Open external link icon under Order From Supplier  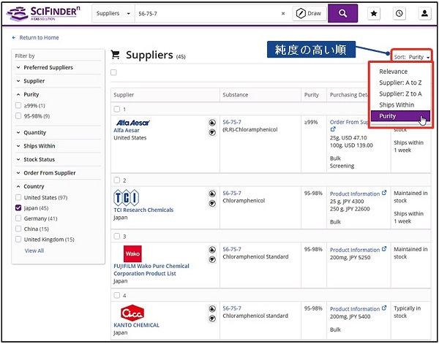pos(333,129)
